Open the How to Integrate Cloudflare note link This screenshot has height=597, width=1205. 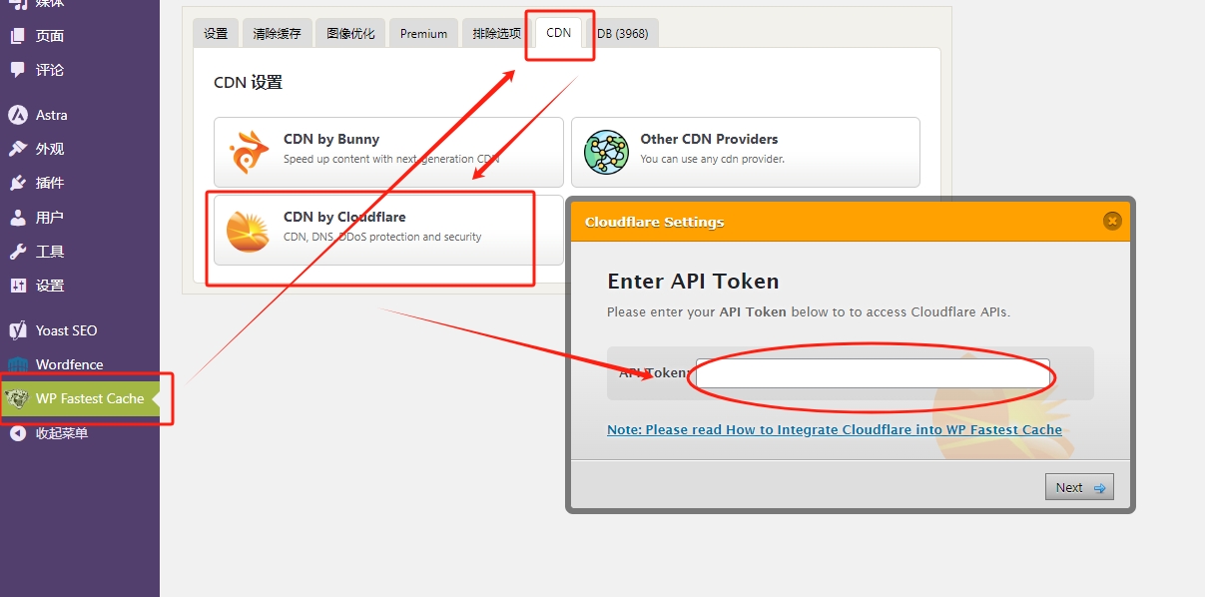coord(835,429)
